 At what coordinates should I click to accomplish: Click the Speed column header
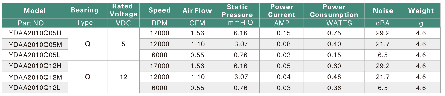coord(159,10)
